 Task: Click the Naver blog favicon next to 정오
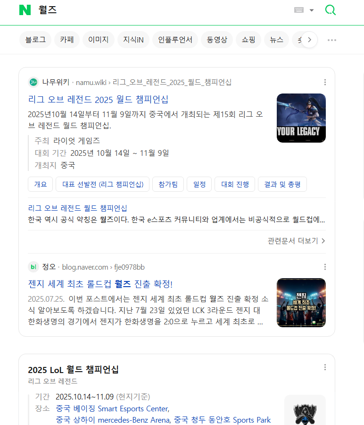coord(33,267)
